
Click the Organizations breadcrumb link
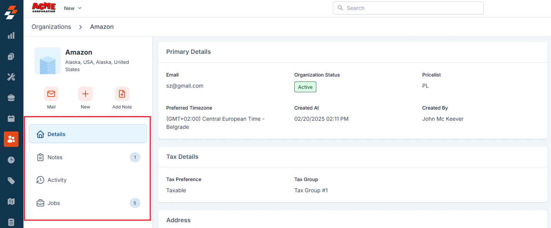pyautogui.click(x=51, y=27)
